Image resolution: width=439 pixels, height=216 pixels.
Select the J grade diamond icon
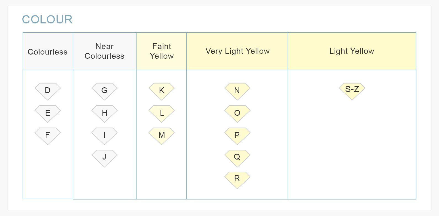[104, 157]
